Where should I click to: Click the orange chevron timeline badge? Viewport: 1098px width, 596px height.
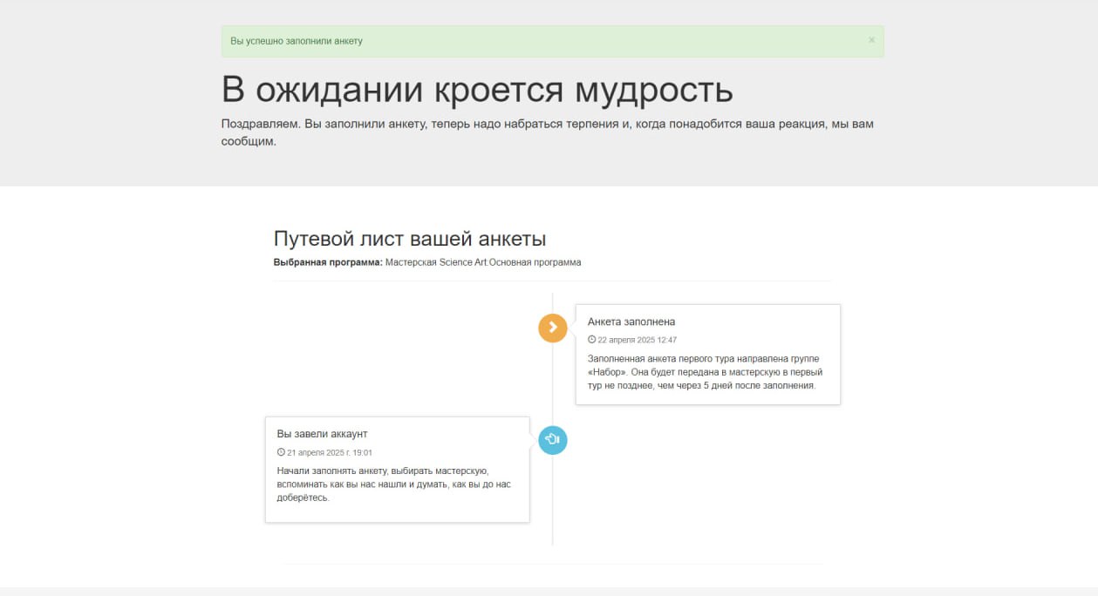pyautogui.click(x=553, y=328)
